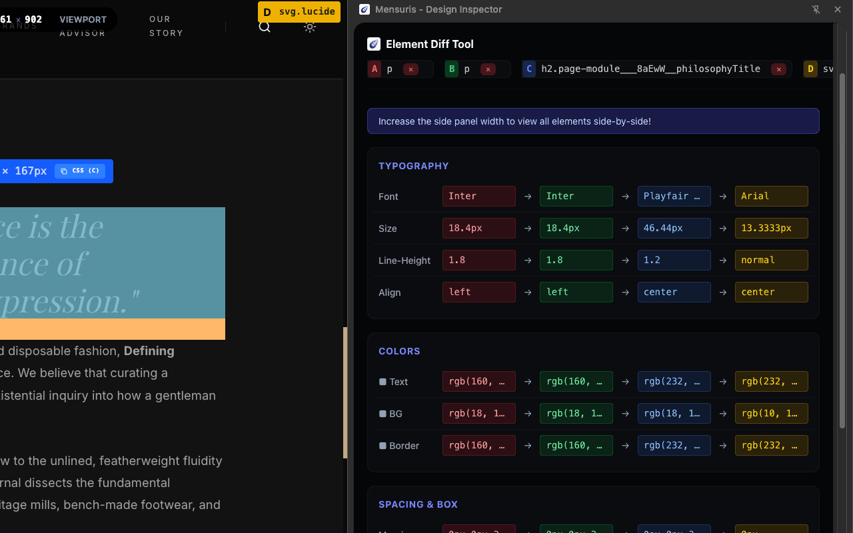The width and height of the screenshot is (853, 533).
Task: Click the BG color swatch square
Action: coord(383,414)
